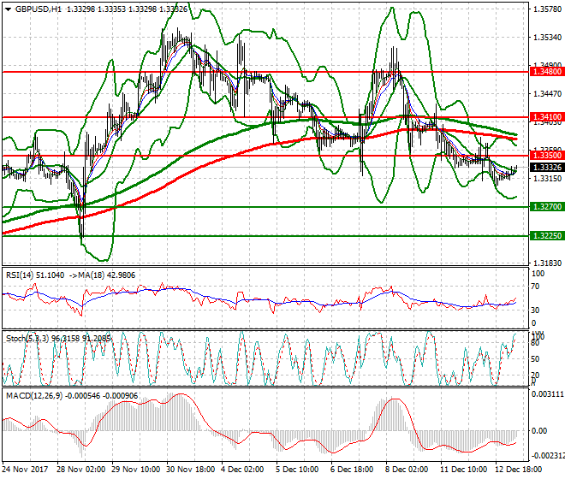Screen dimensions: 565x479
Task: Click the 1.31830 price scale value
Action: 547,263
